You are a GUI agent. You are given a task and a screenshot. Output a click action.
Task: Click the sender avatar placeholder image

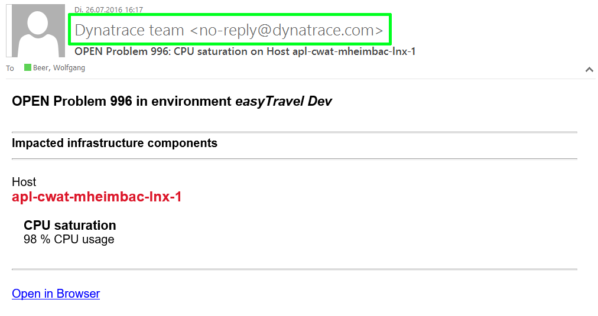pyautogui.click(x=36, y=31)
